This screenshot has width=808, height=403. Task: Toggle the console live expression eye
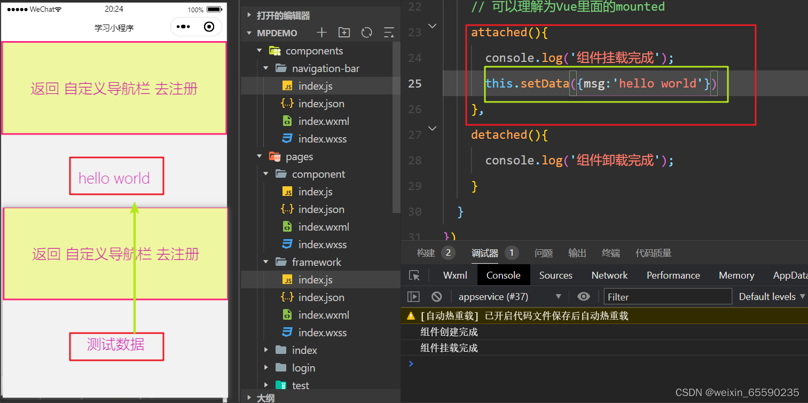(584, 297)
